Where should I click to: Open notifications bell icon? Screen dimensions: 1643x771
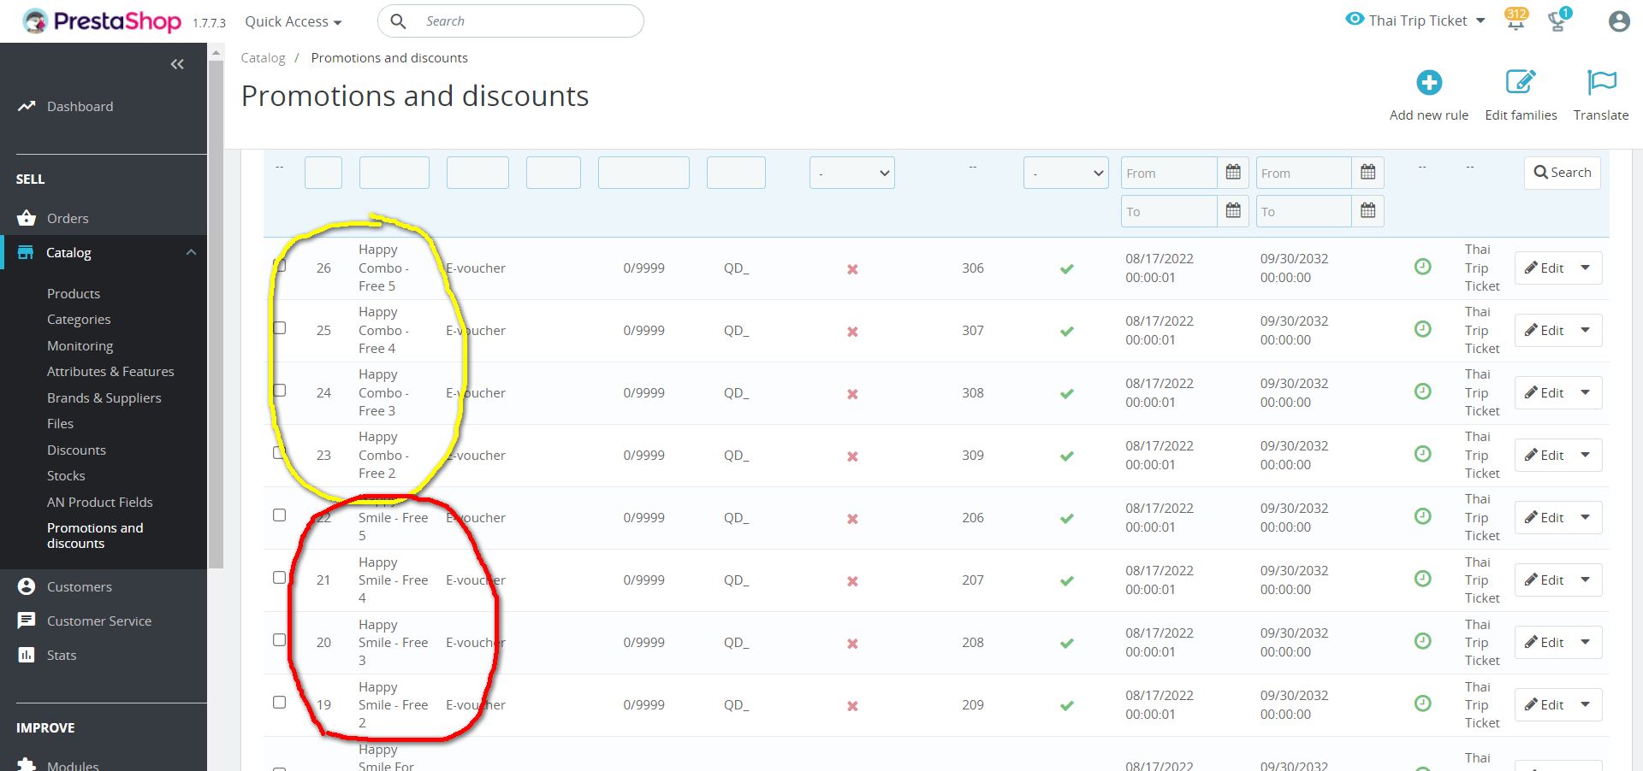click(1515, 21)
